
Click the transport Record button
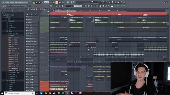pyautogui.click(x=42, y=2)
